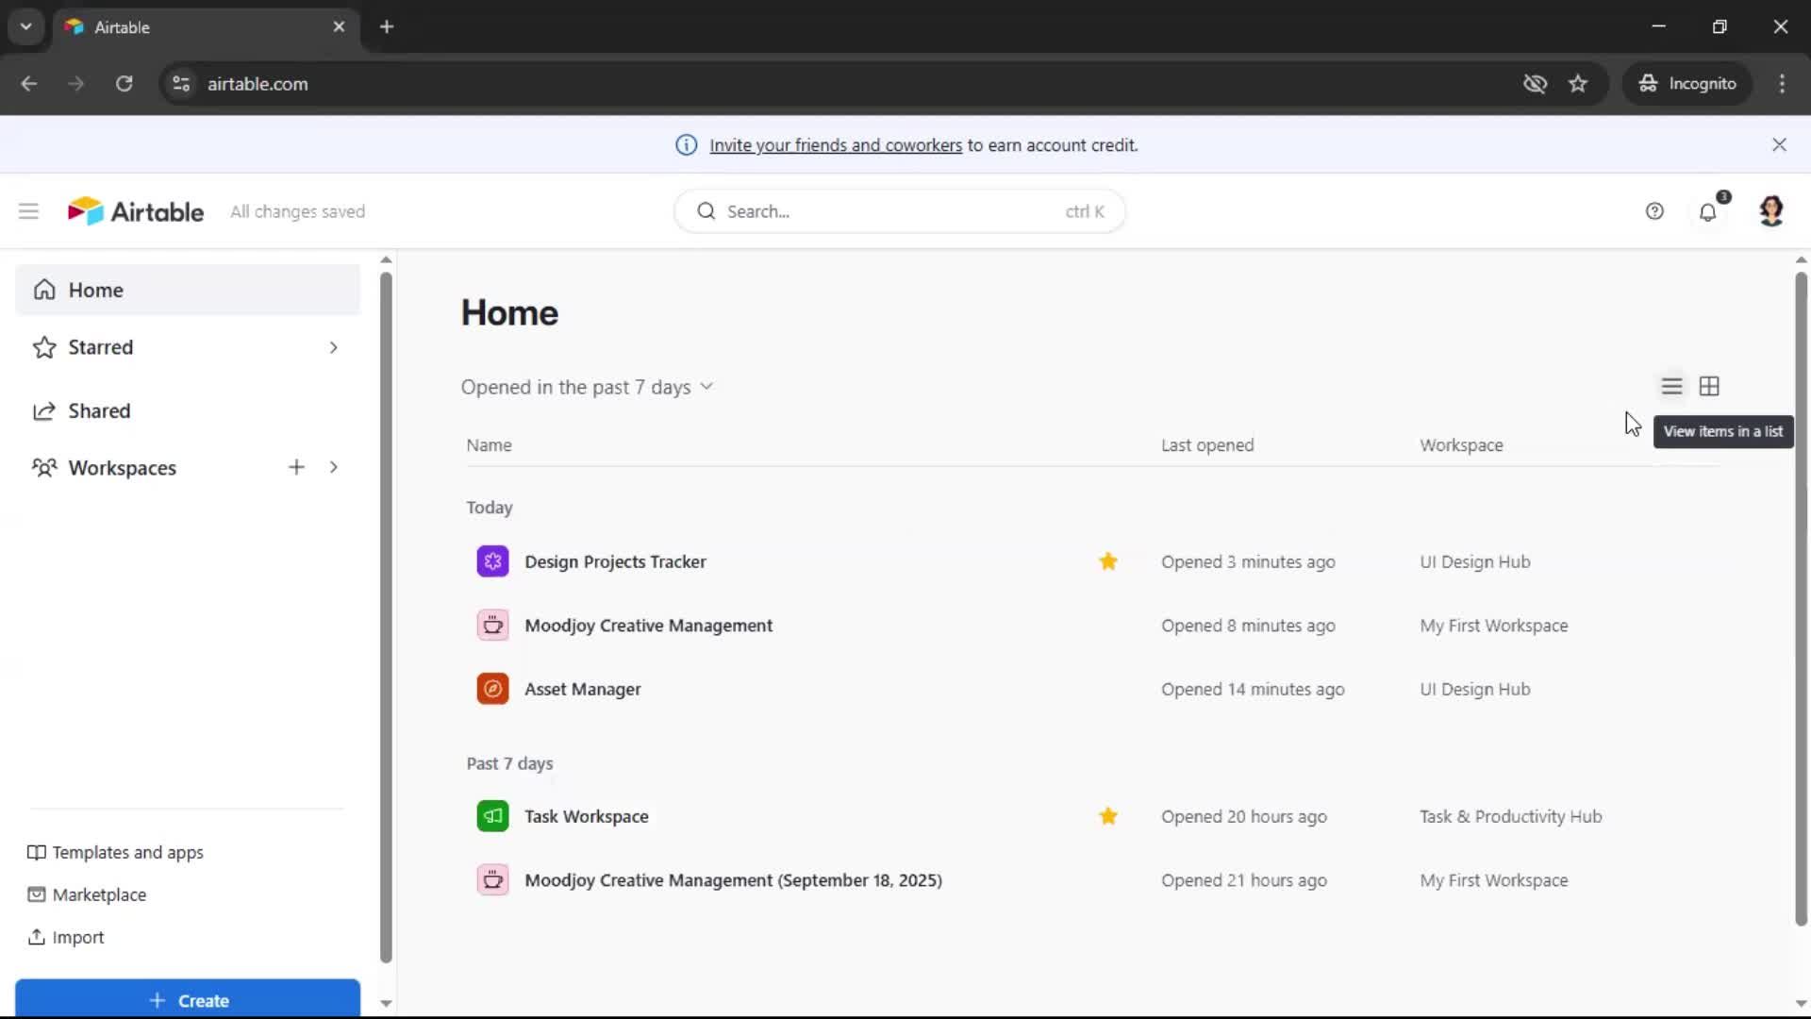Open Design Projects Tracker base

[615, 562]
